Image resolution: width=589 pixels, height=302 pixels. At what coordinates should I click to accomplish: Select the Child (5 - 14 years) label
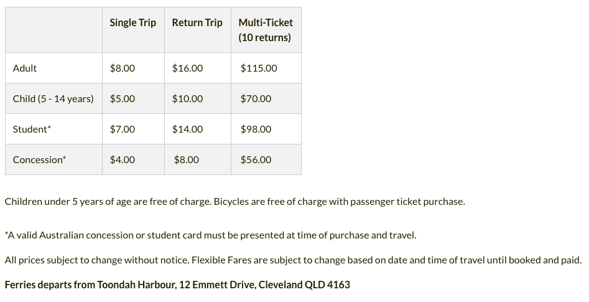tap(53, 99)
